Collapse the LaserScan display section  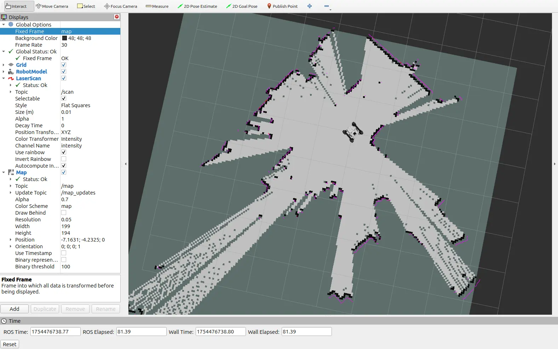pyautogui.click(x=4, y=78)
